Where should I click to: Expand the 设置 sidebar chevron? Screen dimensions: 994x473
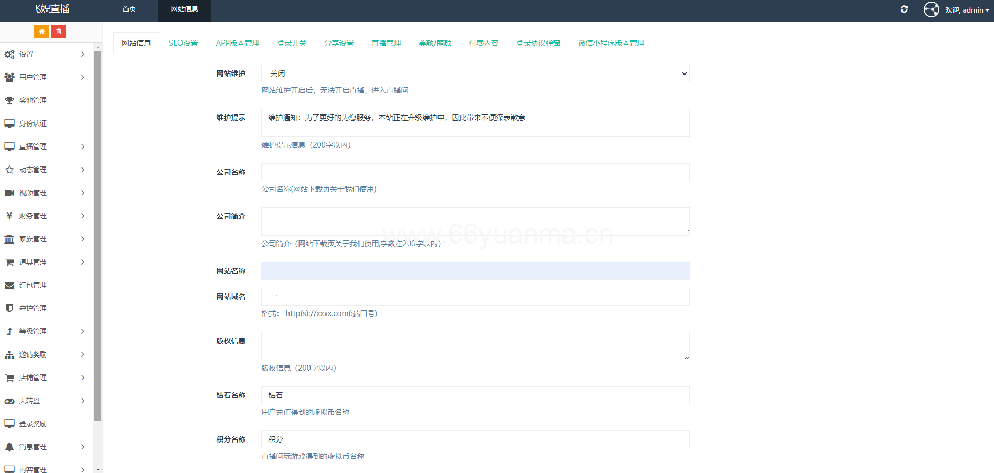(x=83, y=54)
